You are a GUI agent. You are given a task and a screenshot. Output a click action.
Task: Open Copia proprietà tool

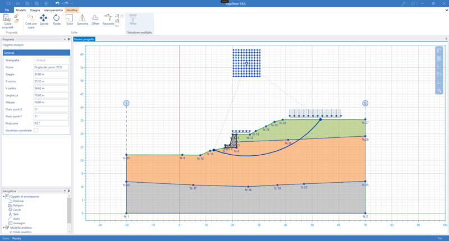(x=7, y=21)
